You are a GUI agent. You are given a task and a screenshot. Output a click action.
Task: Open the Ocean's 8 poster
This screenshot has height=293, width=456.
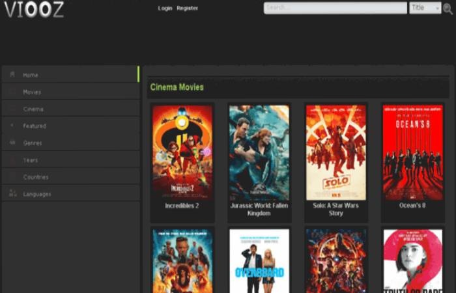(x=412, y=152)
